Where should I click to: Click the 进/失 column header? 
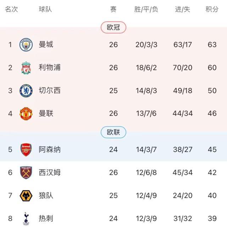coord(183,10)
